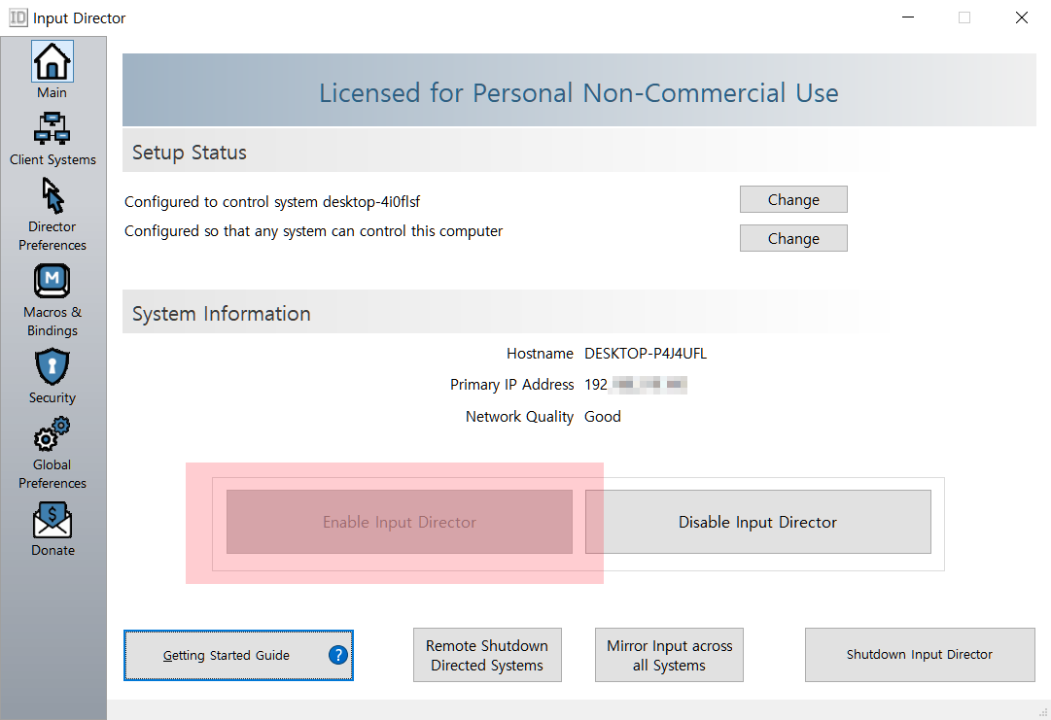Select hostname value DESKTOP-P4J4UFL
This screenshot has height=720, width=1051.
click(646, 354)
